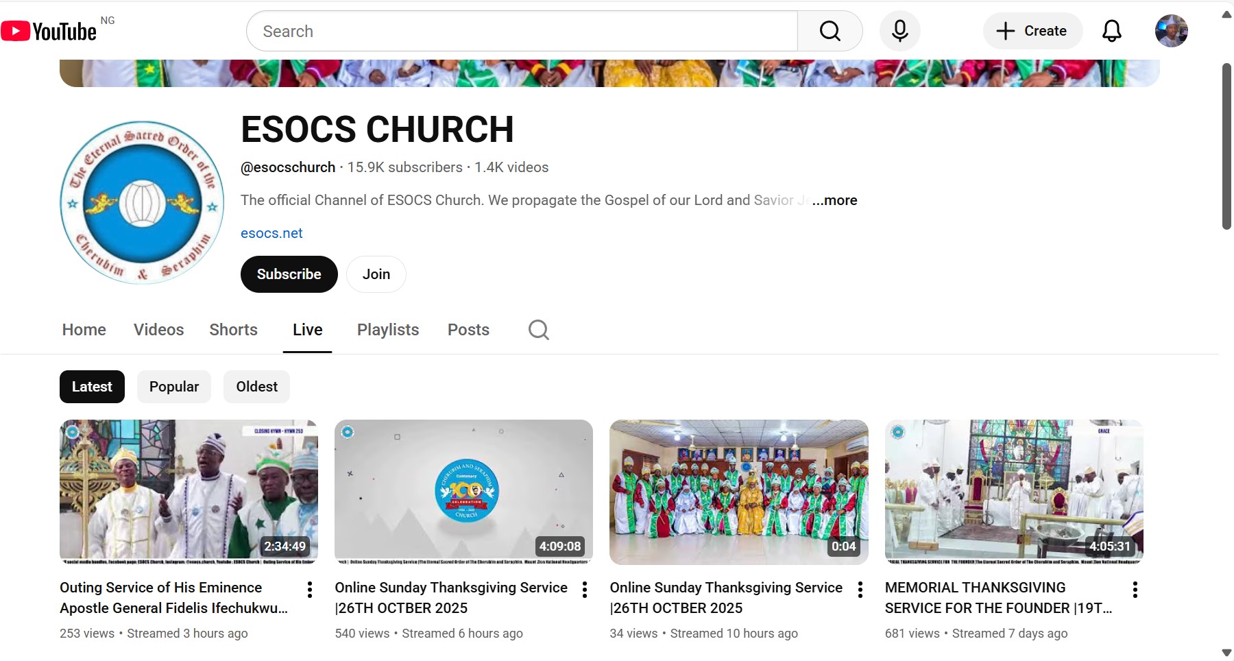Open the channel search icon next to Posts
The image size is (1234, 661).
coord(539,330)
